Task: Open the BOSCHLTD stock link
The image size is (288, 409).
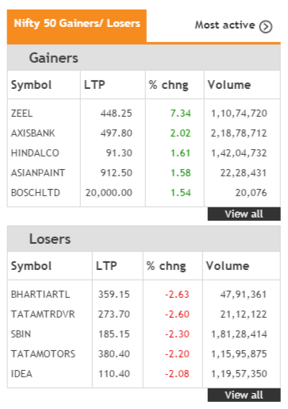Action: click(36, 193)
